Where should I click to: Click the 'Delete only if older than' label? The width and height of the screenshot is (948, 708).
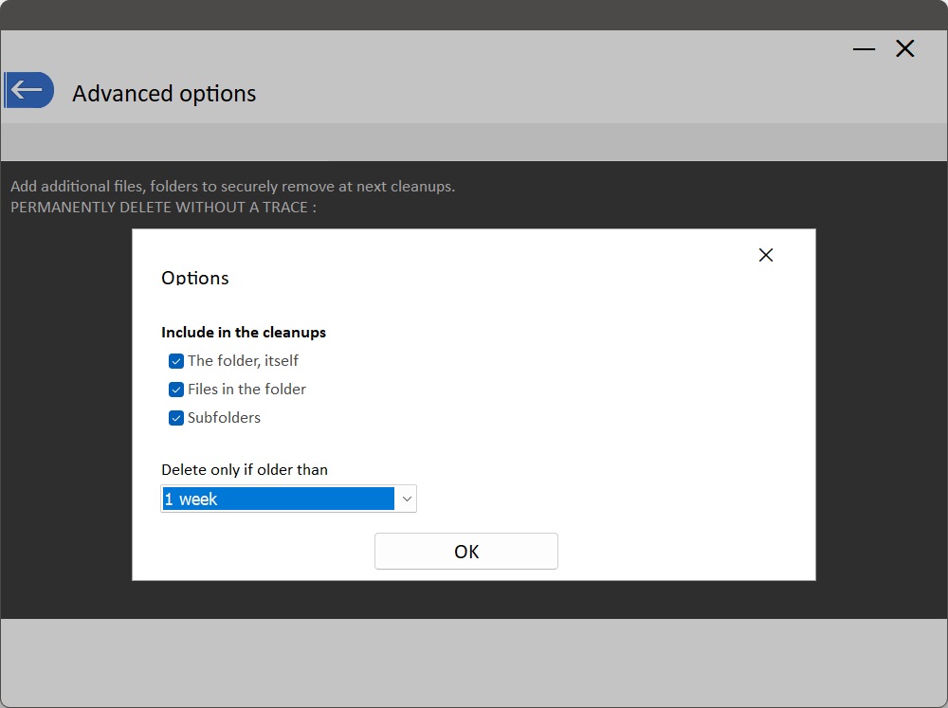point(245,469)
